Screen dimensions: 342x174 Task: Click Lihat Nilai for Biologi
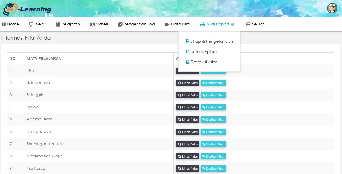click(188, 107)
